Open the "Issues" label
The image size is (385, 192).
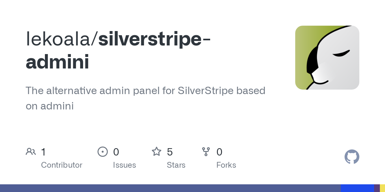click(x=124, y=165)
